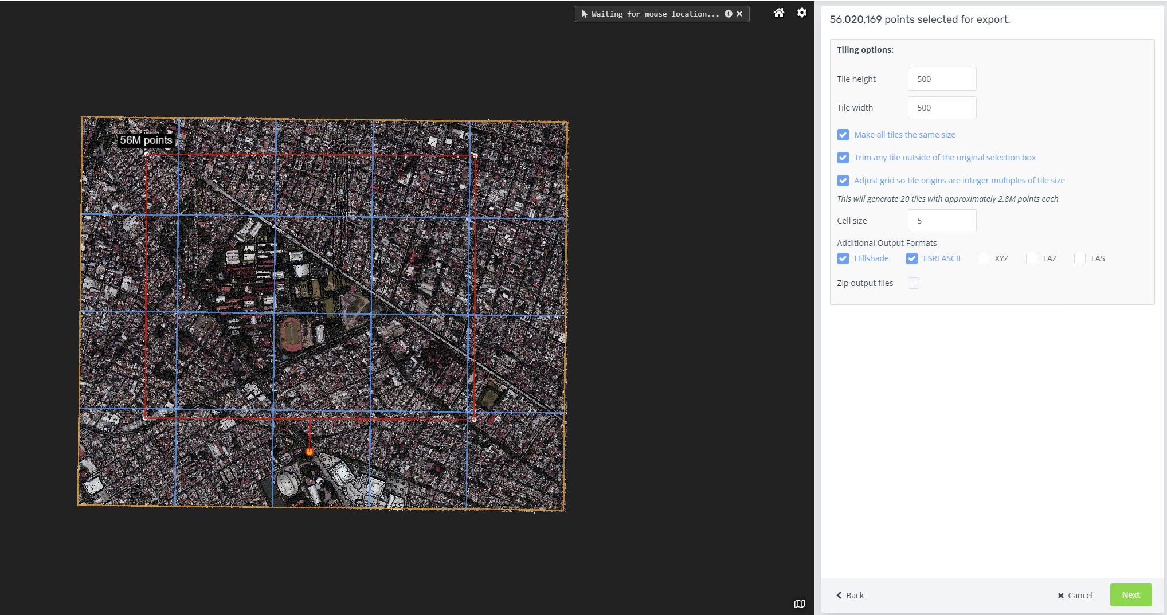The height and width of the screenshot is (615, 1167).
Task: Click the info icon in mouse location prompt
Action: (728, 14)
